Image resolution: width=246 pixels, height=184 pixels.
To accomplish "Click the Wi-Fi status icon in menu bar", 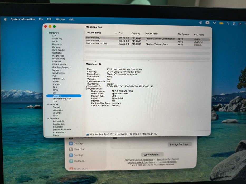I will tap(214, 23).
